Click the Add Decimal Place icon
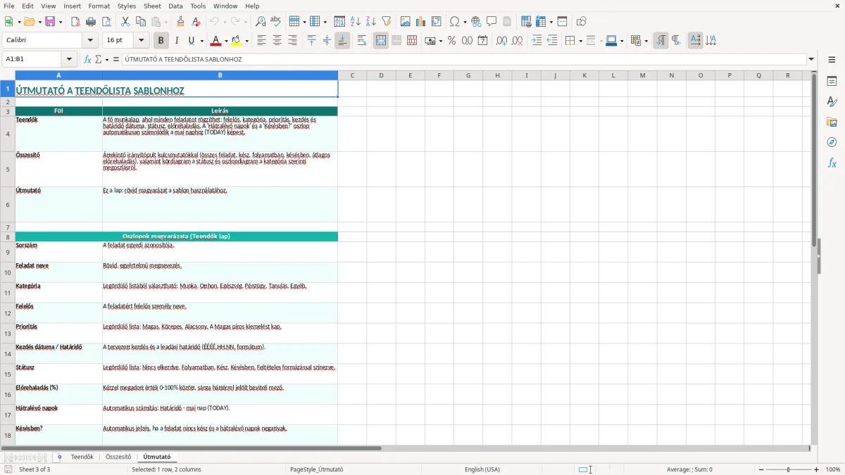845x475 pixels. [x=501, y=41]
